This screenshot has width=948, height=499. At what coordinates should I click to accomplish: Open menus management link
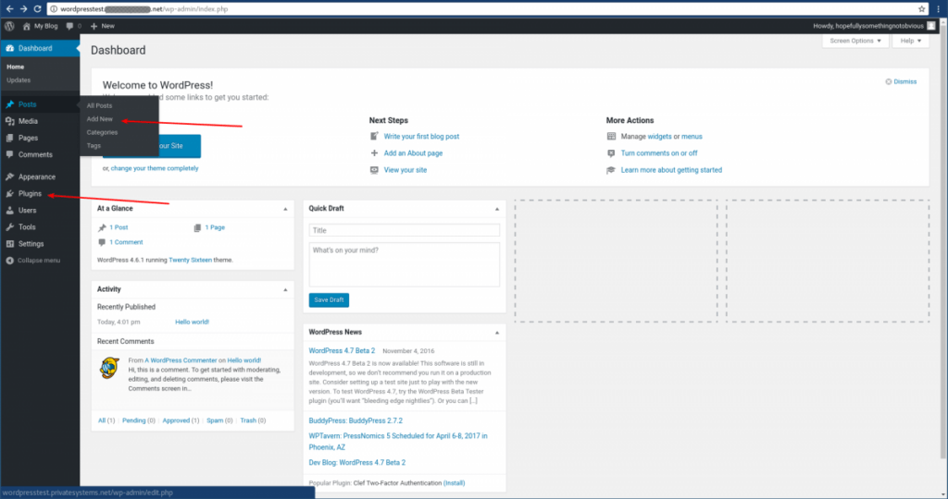point(692,137)
